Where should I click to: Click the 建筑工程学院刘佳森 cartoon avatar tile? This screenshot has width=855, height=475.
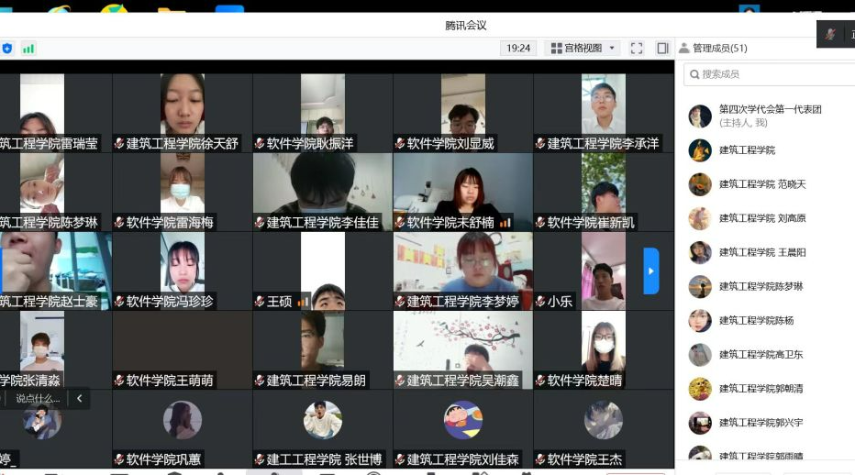point(463,421)
